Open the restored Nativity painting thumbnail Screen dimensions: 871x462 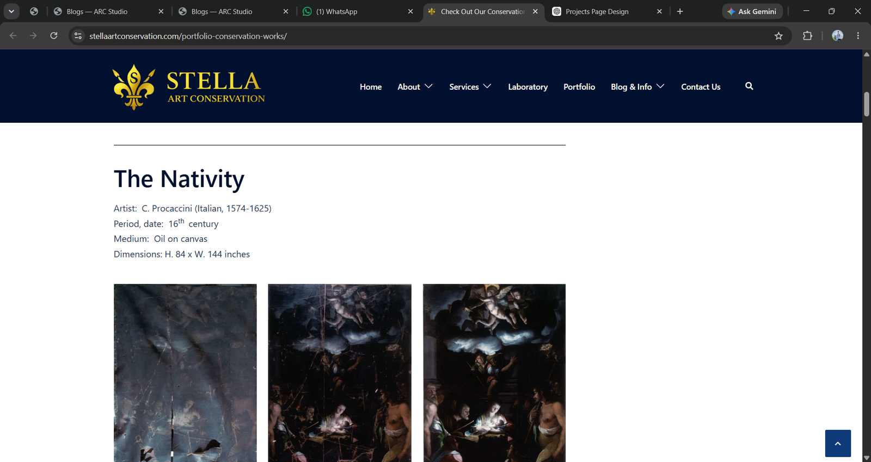pos(494,373)
